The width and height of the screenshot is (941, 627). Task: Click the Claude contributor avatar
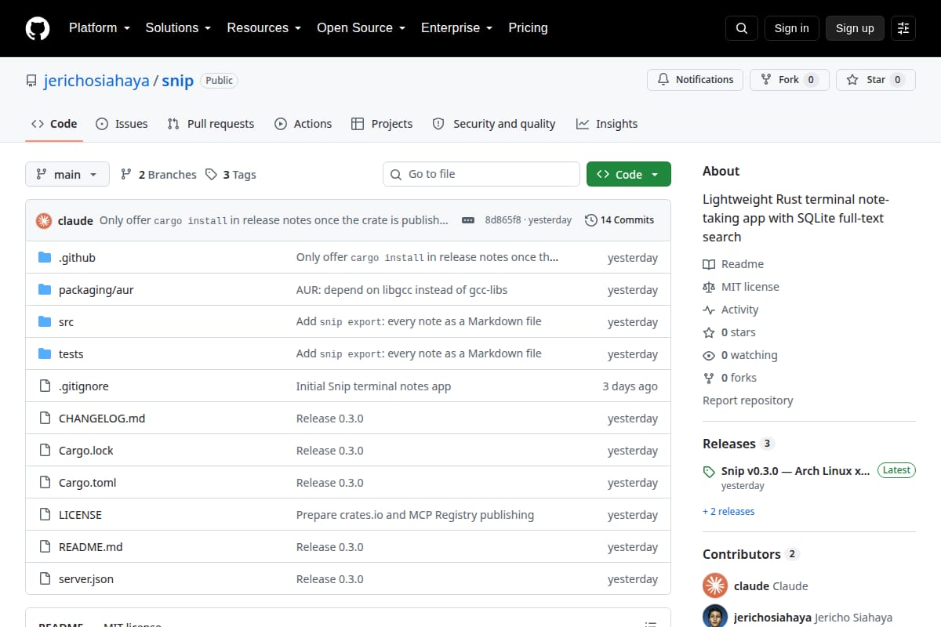(x=715, y=585)
